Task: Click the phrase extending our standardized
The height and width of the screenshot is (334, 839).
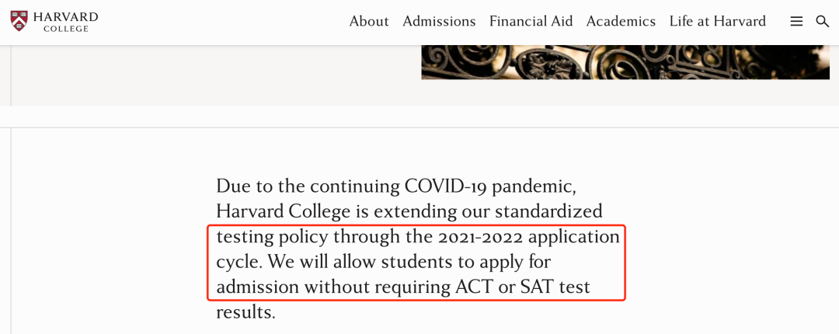Action: click(x=488, y=211)
